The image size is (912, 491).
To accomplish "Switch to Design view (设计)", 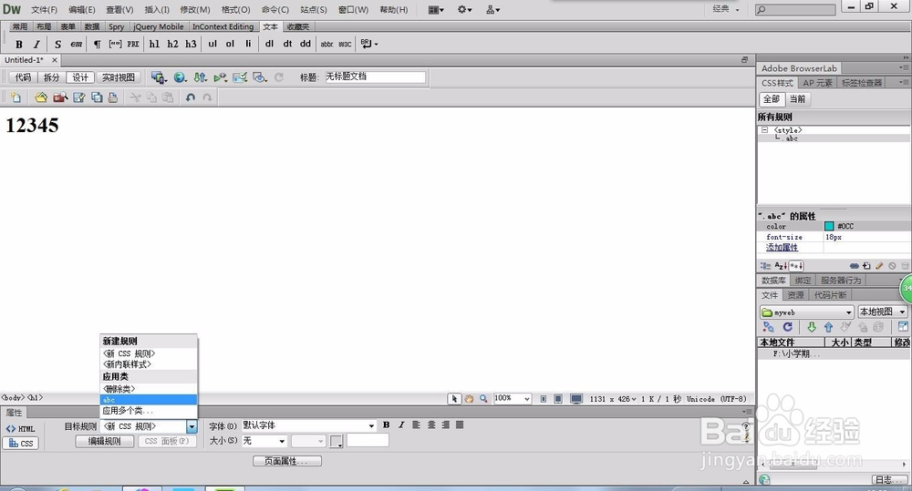I will pyautogui.click(x=80, y=77).
